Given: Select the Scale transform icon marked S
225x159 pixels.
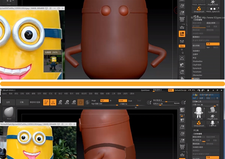Looking at the screenshot, I should 67,102.
